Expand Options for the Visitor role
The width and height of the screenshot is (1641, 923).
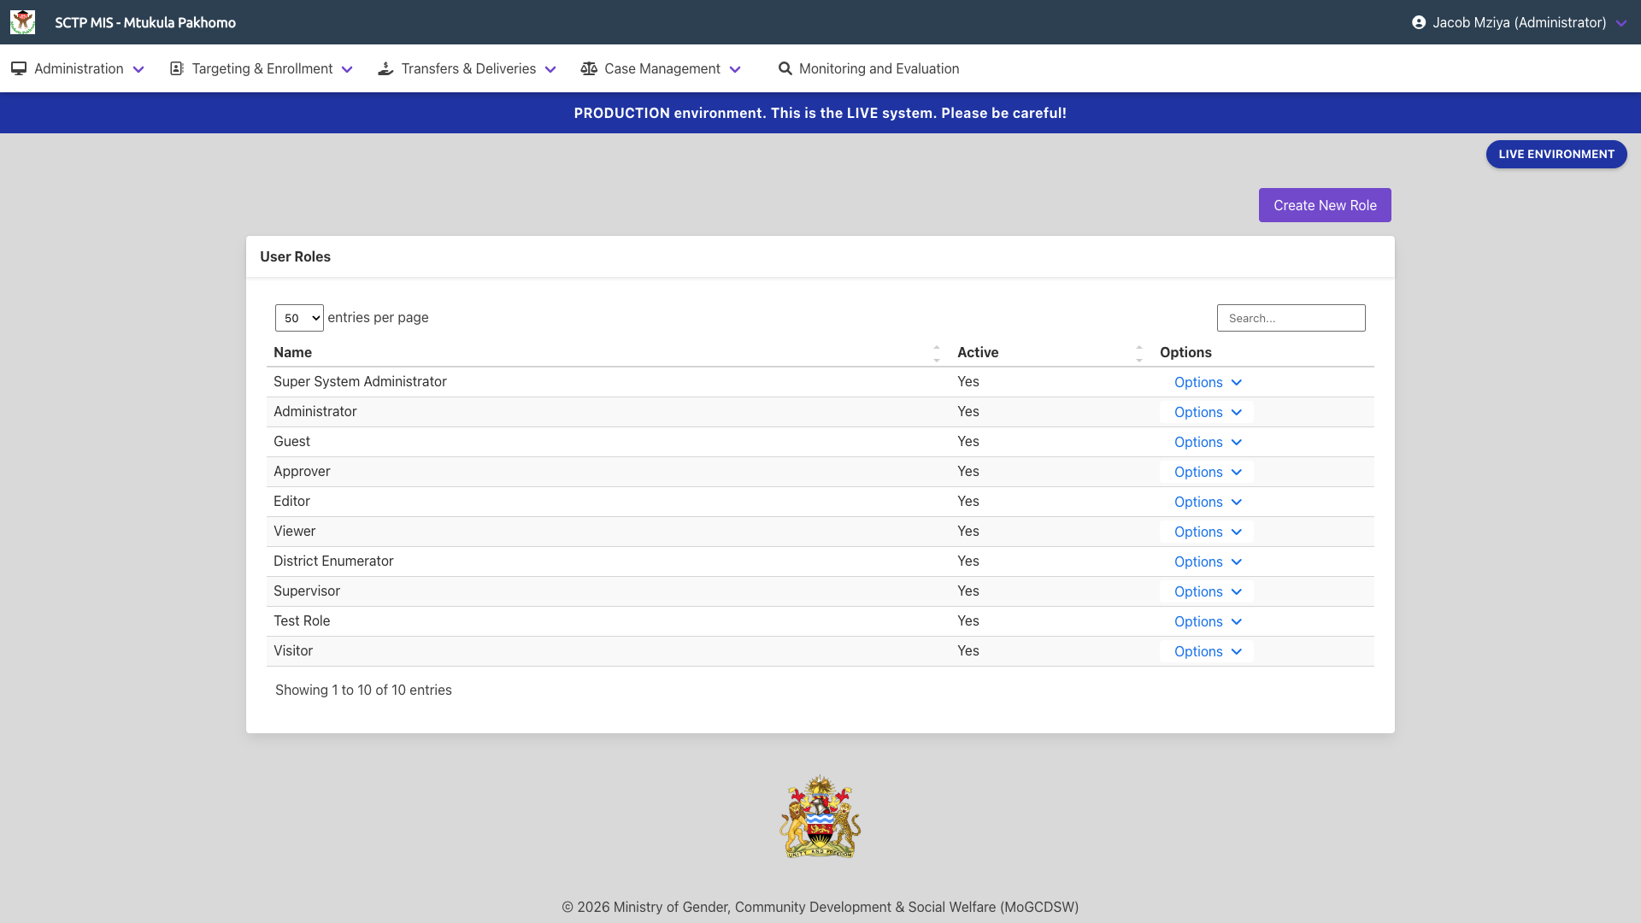[x=1206, y=651]
